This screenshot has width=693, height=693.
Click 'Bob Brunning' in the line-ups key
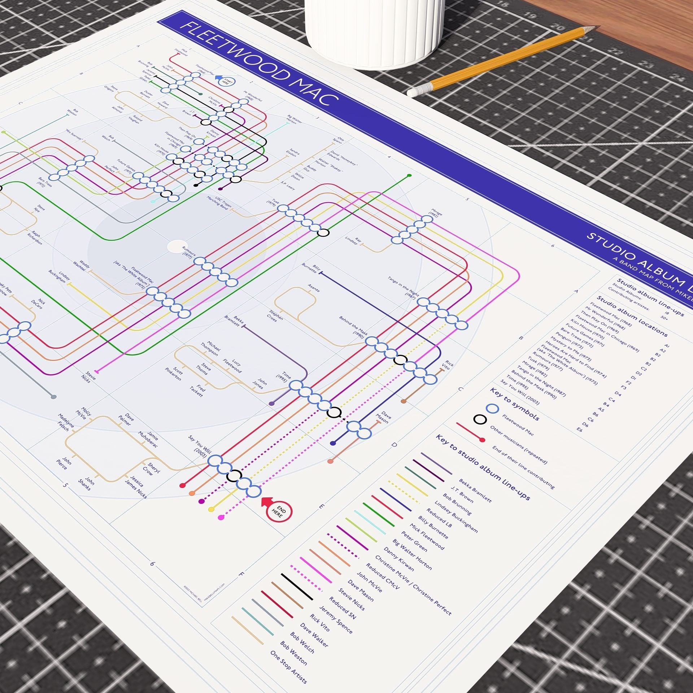pyautogui.click(x=457, y=504)
